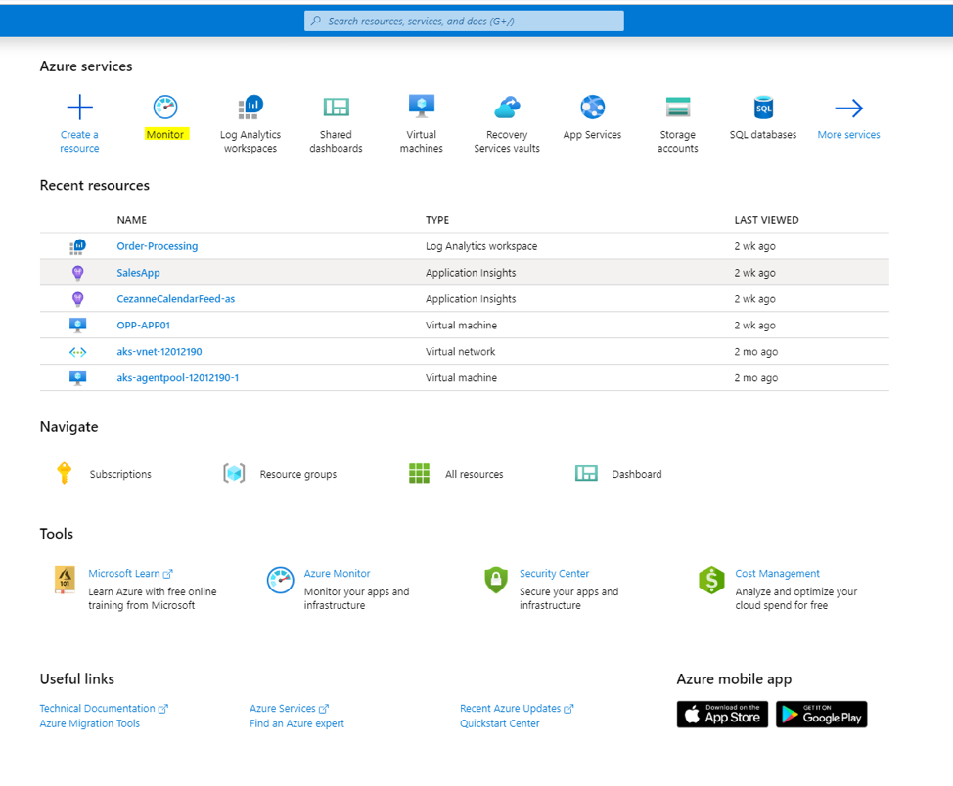The width and height of the screenshot is (953, 786).
Task: Open the Quickstart Center link
Action: coord(499,723)
